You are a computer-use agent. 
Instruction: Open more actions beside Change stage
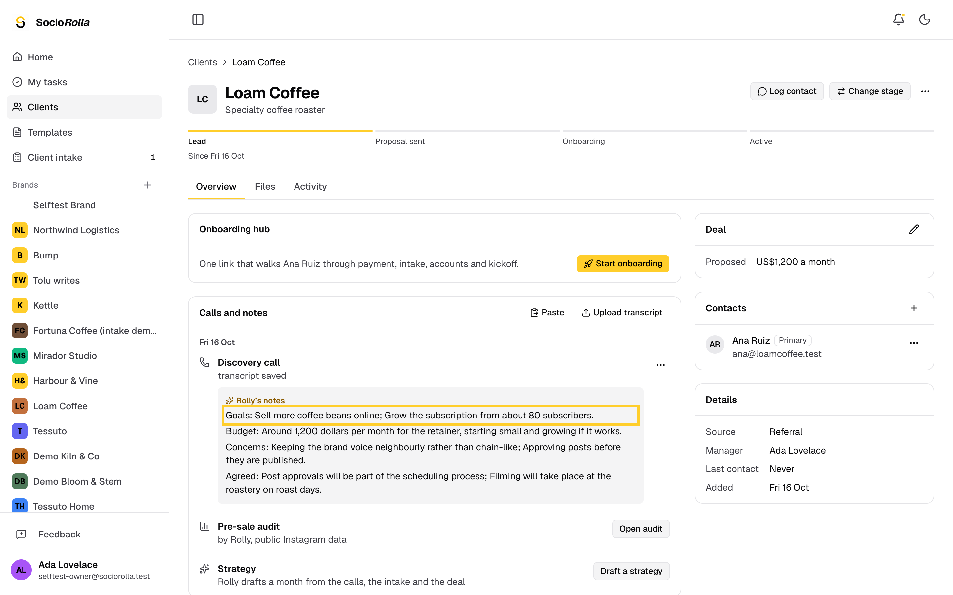pos(925,91)
